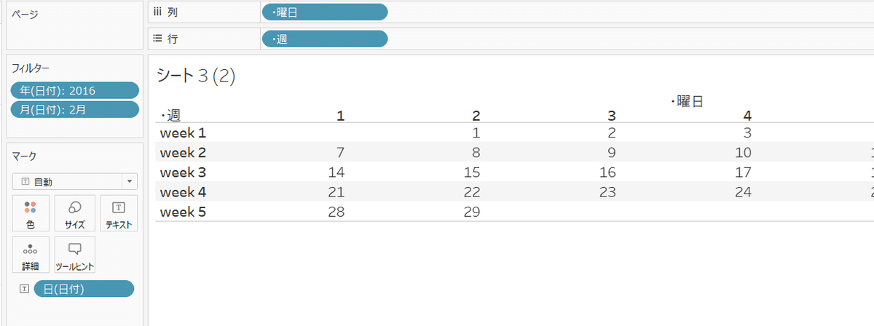Click the ・曜日 column field label
The width and height of the screenshot is (874, 326).
[x=686, y=101]
